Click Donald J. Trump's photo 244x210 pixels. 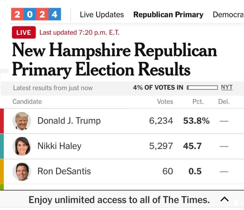(x=22, y=121)
